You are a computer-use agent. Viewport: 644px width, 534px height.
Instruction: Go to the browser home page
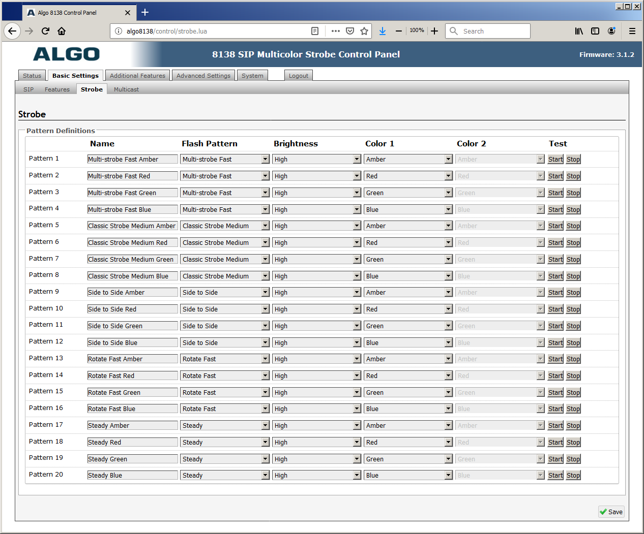coord(62,31)
